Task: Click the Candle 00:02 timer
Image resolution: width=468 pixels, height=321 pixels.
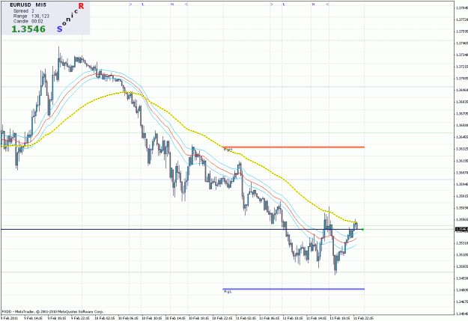Action: point(28,22)
